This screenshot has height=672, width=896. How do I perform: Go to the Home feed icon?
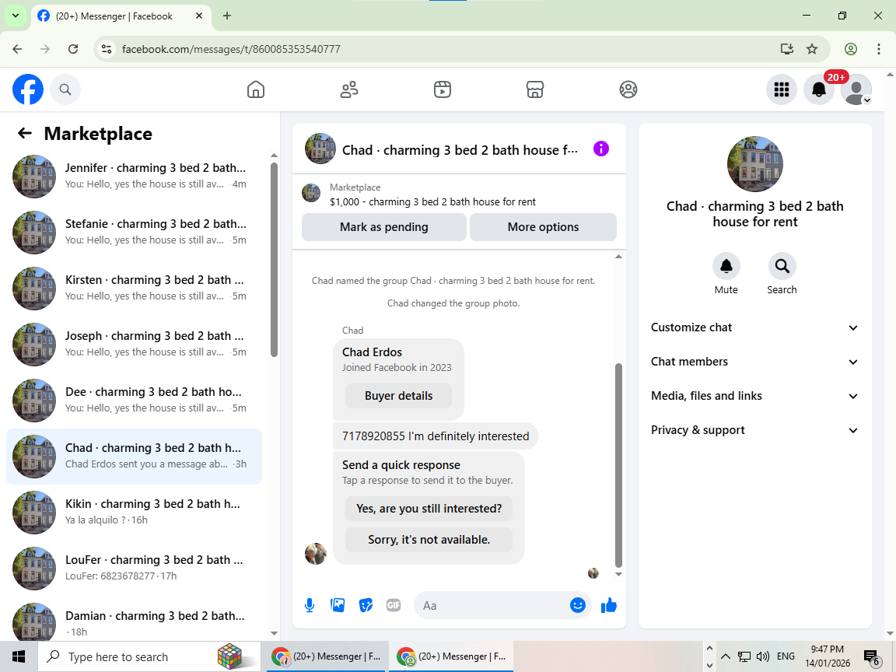pos(255,89)
